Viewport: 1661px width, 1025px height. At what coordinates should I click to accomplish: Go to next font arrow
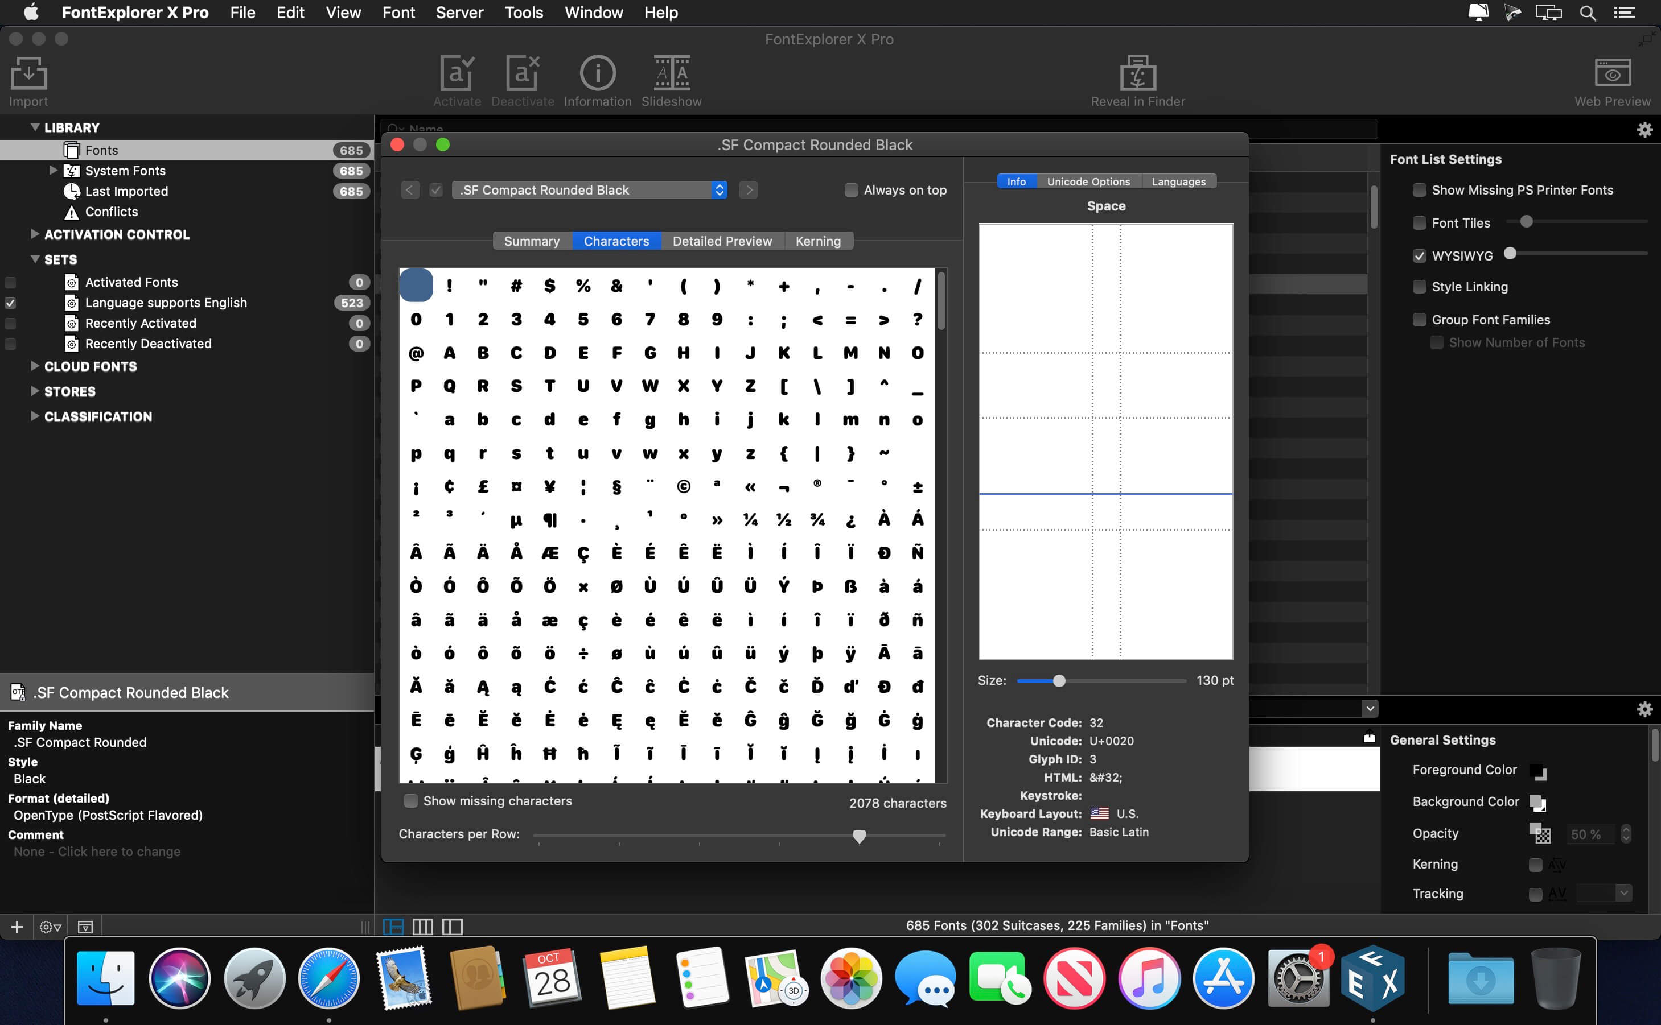tap(748, 191)
